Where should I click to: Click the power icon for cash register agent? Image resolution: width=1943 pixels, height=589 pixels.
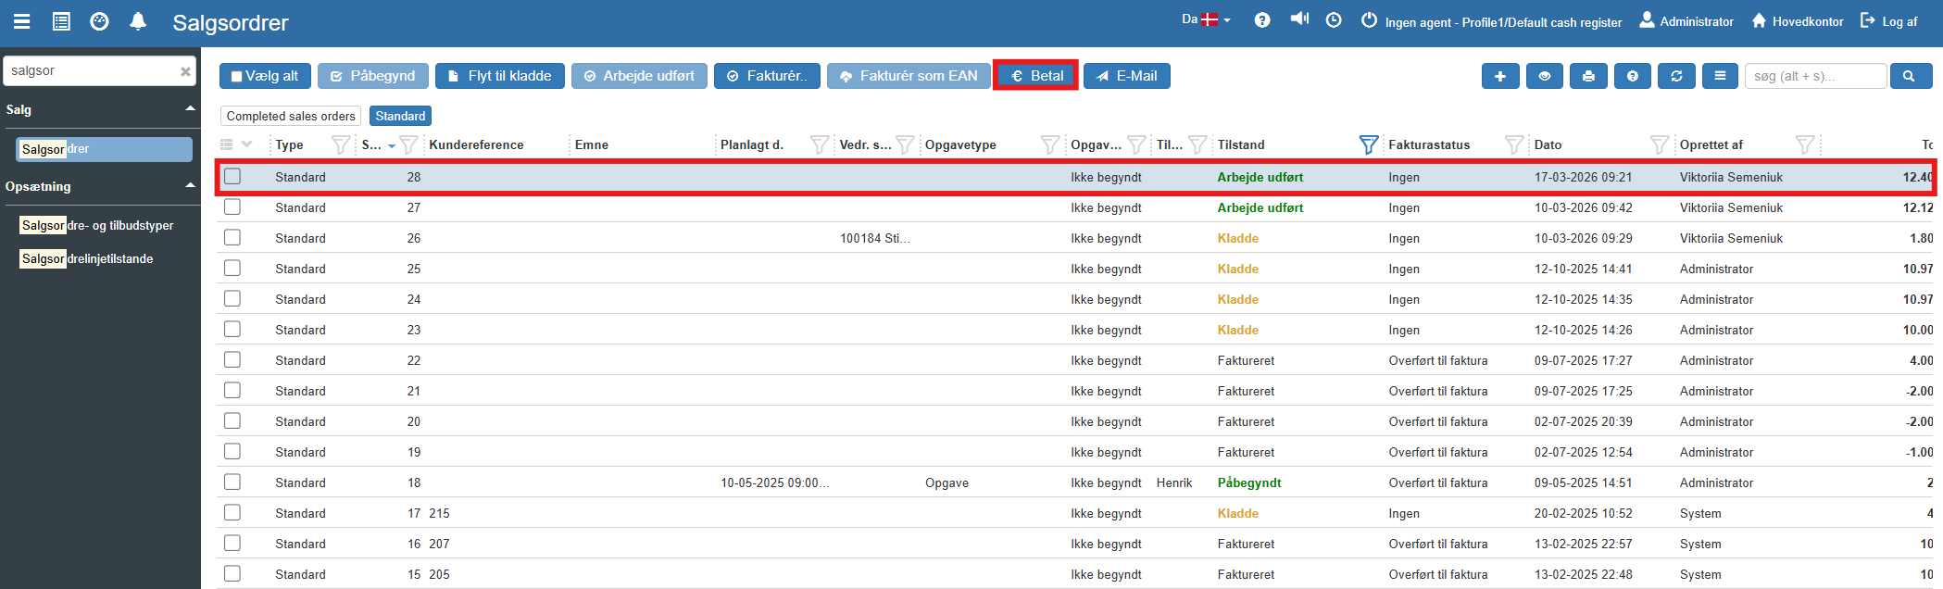tap(1369, 20)
